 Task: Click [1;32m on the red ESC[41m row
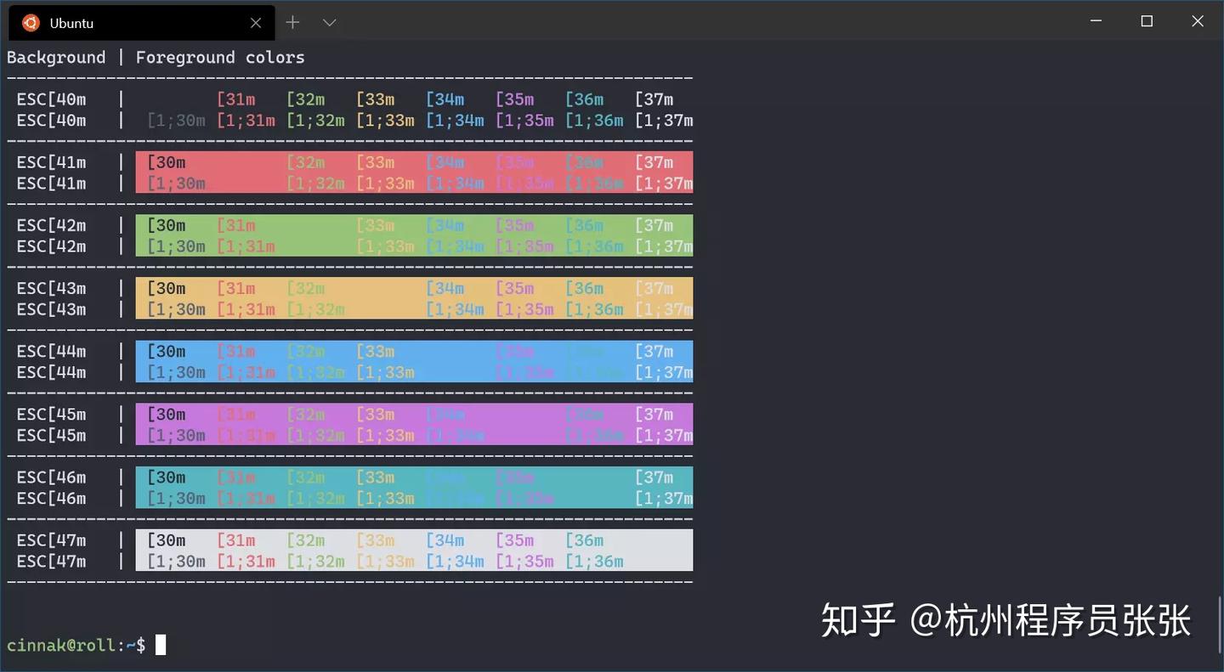click(x=315, y=184)
